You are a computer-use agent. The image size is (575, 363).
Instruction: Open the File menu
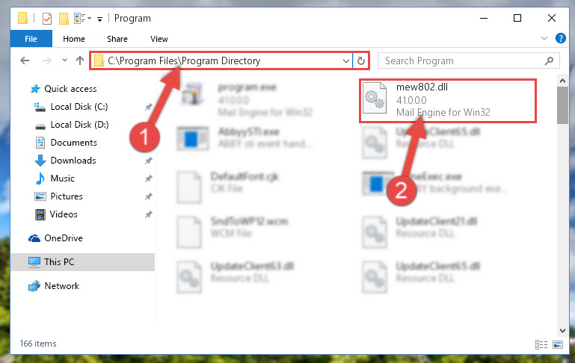pyautogui.click(x=31, y=39)
